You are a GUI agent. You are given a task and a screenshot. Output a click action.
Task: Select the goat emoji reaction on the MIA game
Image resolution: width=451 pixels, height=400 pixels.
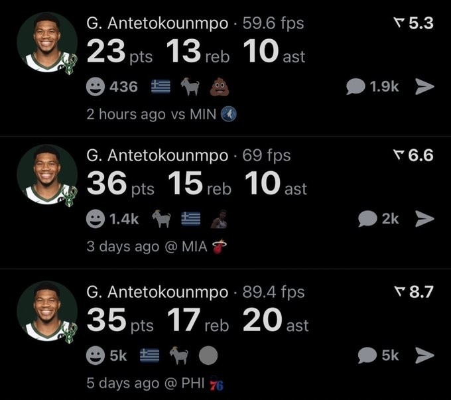point(161,219)
